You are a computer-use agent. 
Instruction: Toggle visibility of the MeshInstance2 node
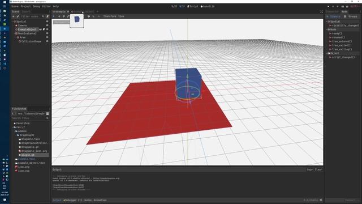(x=47, y=33)
